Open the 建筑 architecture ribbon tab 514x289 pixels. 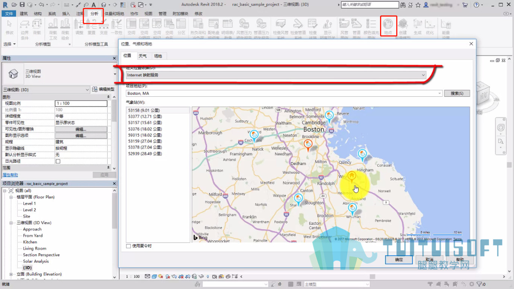(24, 14)
